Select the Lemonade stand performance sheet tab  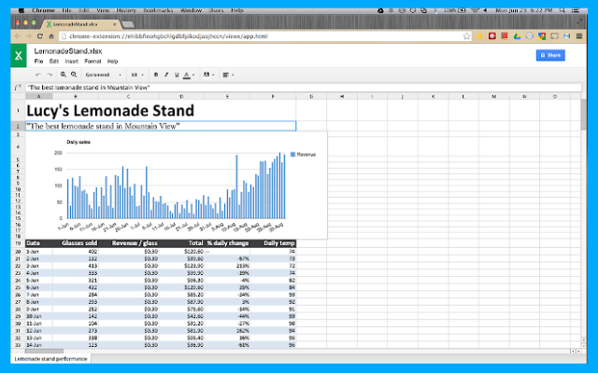point(50,357)
